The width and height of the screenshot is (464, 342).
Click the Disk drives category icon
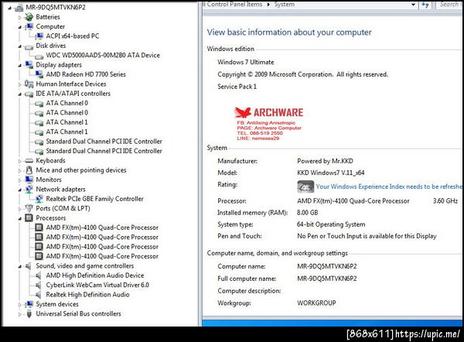(29, 46)
